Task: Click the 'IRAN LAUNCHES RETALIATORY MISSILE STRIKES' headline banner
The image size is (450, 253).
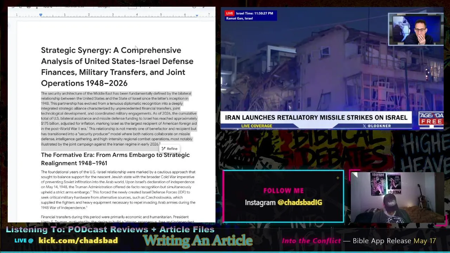Action: [x=316, y=117]
